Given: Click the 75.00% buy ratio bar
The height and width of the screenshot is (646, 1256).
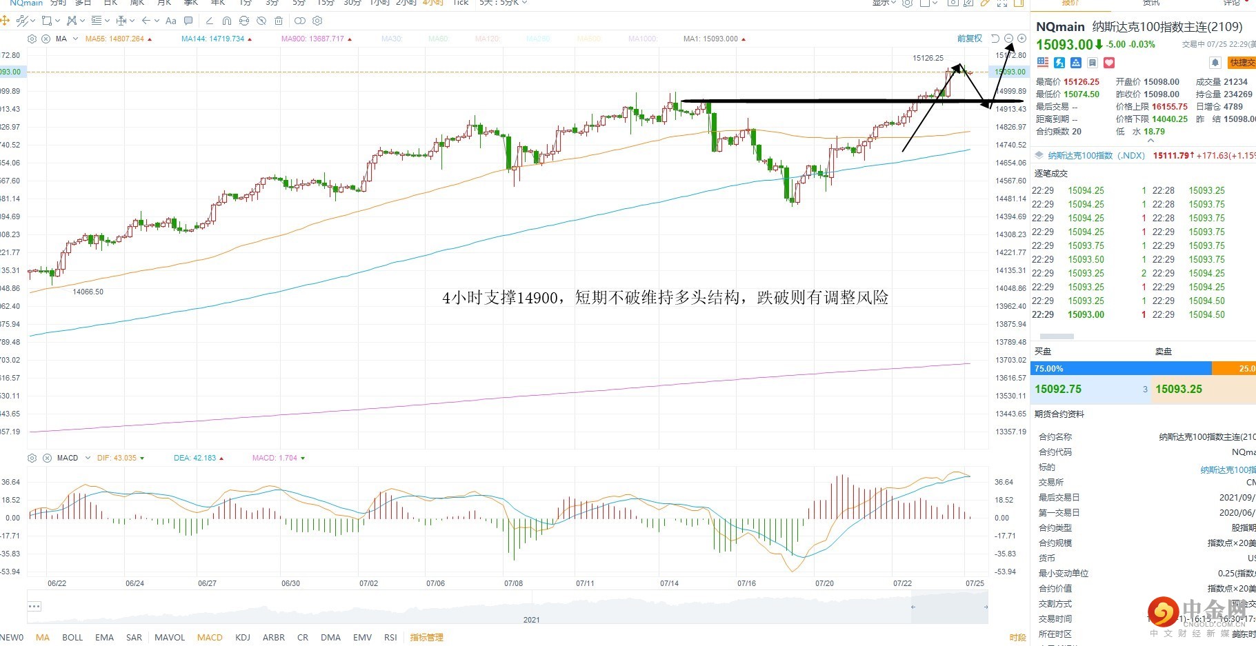Looking at the screenshot, I should pos(1121,369).
